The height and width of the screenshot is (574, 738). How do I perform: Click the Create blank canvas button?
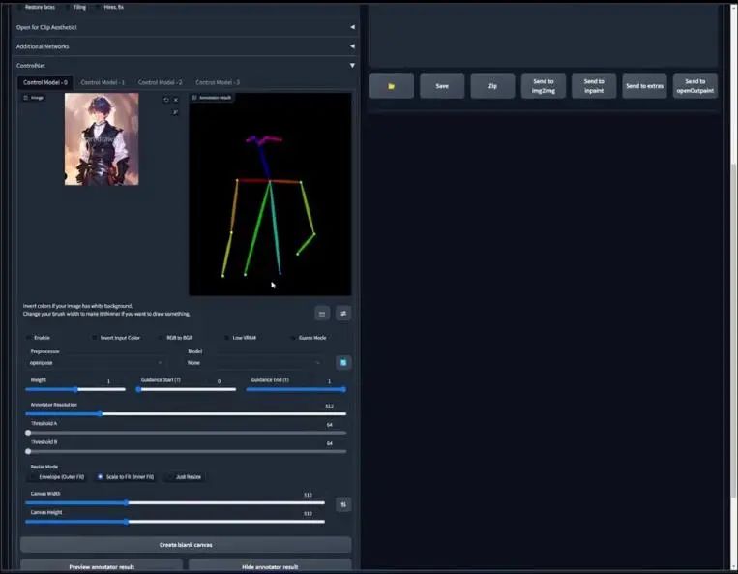pos(186,545)
